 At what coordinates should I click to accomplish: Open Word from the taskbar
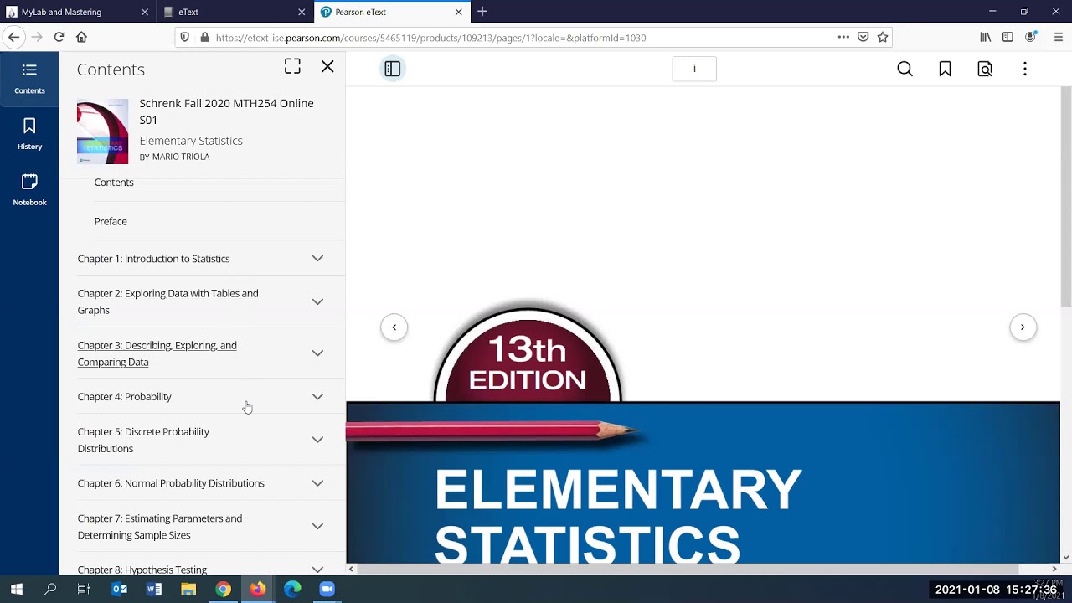pyautogui.click(x=154, y=589)
